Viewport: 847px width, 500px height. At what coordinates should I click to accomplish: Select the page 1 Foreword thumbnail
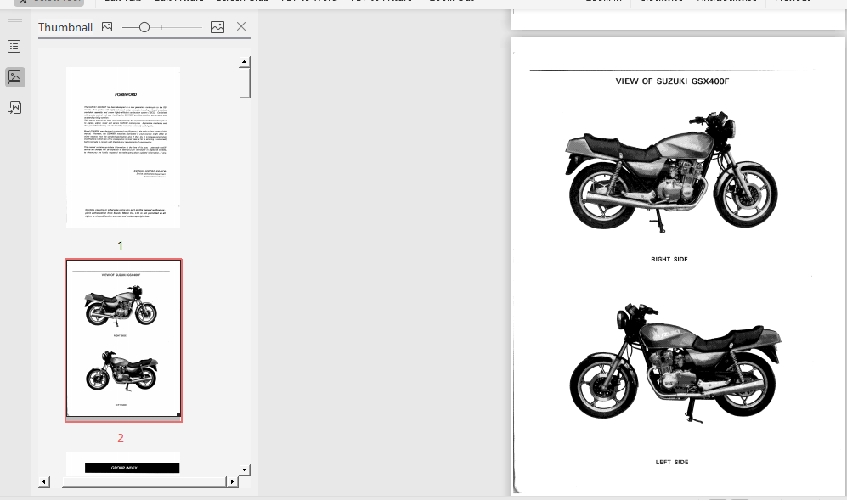(x=123, y=148)
